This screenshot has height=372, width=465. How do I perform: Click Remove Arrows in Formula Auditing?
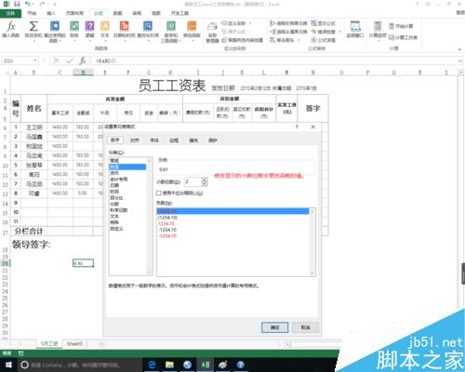(x=282, y=40)
